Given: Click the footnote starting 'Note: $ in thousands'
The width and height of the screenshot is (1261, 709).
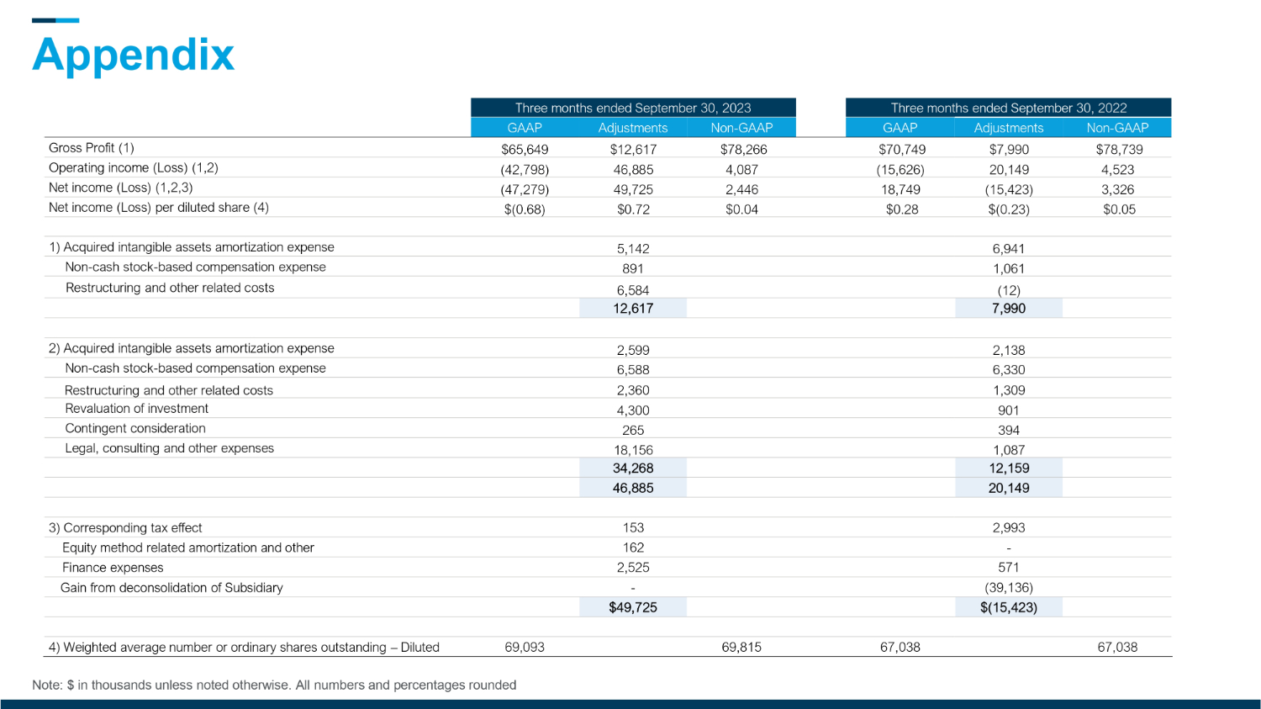Looking at the screenshot, I should 274,685.
